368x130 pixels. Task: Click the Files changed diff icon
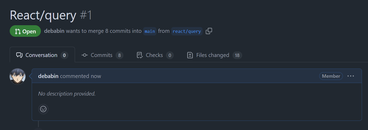[x=190, y=55]
